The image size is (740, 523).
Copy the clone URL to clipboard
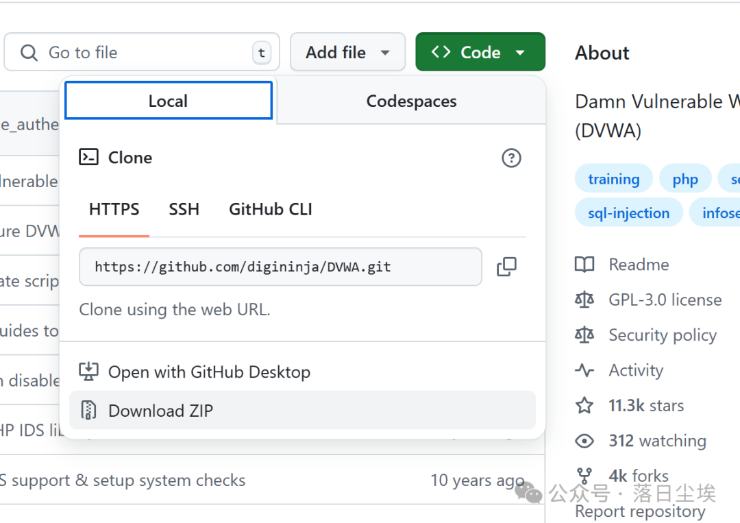click(507, 267)
